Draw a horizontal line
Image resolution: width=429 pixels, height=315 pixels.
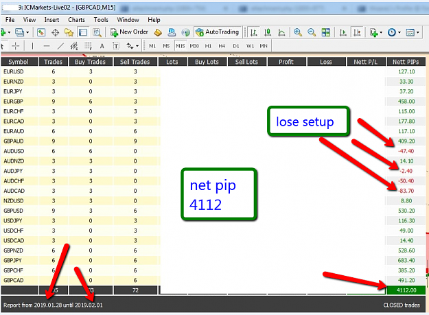[47, 46]
